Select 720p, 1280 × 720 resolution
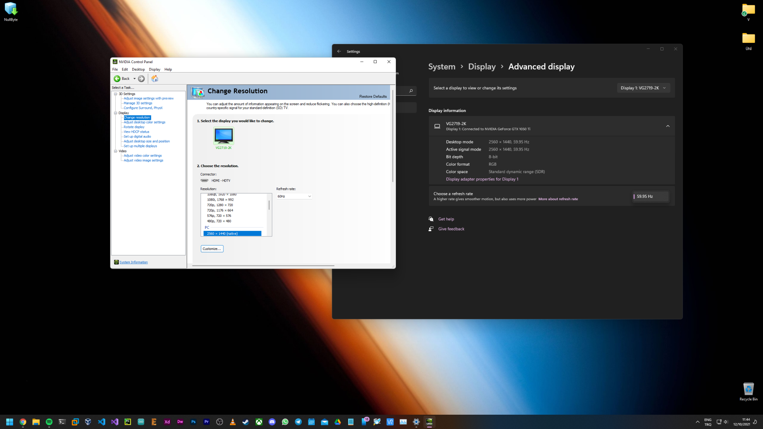 (x=220, y=205)
